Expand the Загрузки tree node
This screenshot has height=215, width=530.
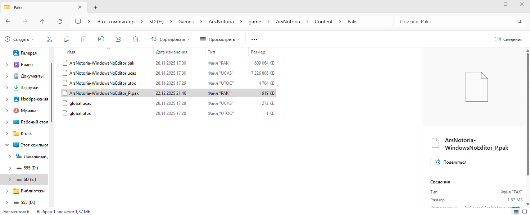click(8, 88)
